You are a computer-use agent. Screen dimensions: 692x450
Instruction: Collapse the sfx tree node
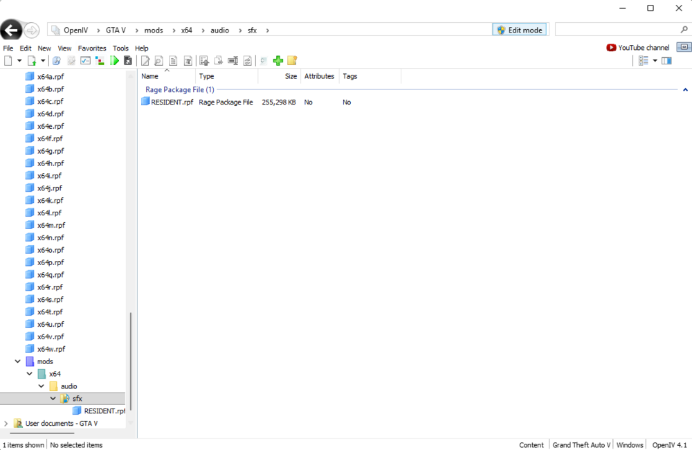coord(53,398)
